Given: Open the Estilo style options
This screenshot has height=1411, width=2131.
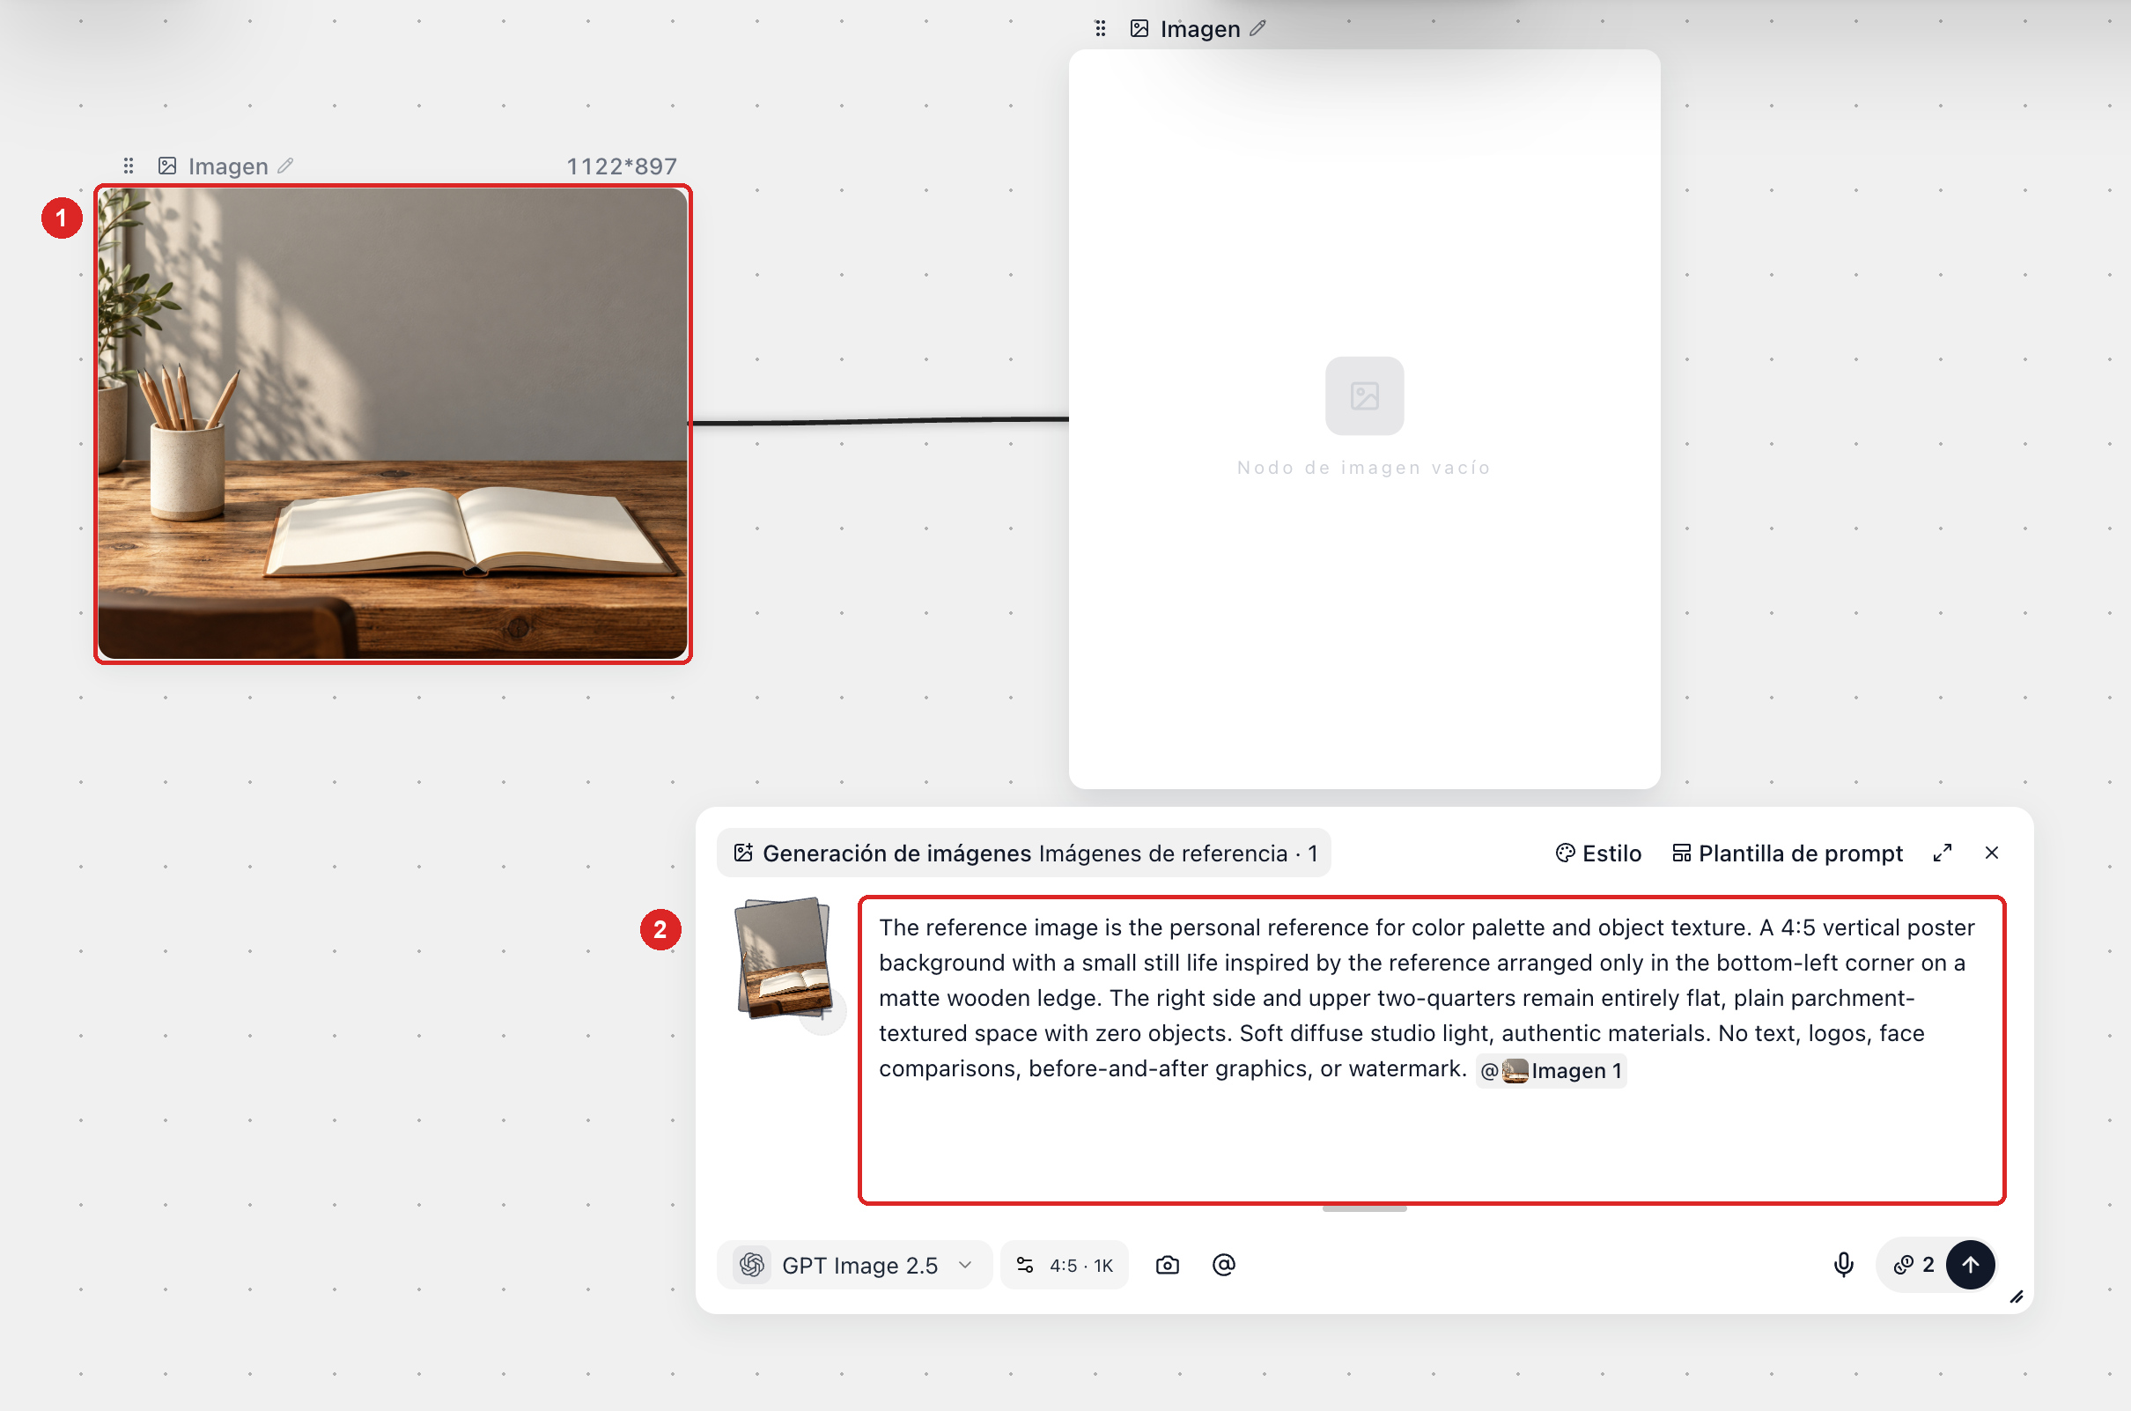Looking at the screenshot, I should tap(1598, 853).
